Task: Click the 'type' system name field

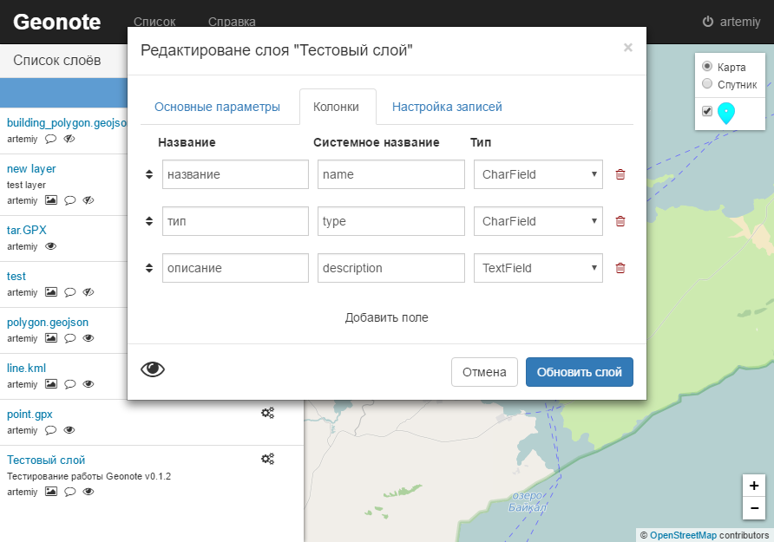Action: (391, 221)
